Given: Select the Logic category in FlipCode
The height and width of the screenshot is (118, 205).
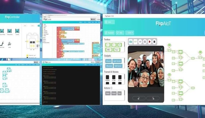Looking at the screenshot, I should pos(45,25).
